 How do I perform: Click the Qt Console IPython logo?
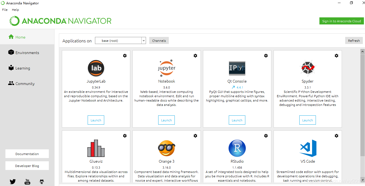point(237,68)
